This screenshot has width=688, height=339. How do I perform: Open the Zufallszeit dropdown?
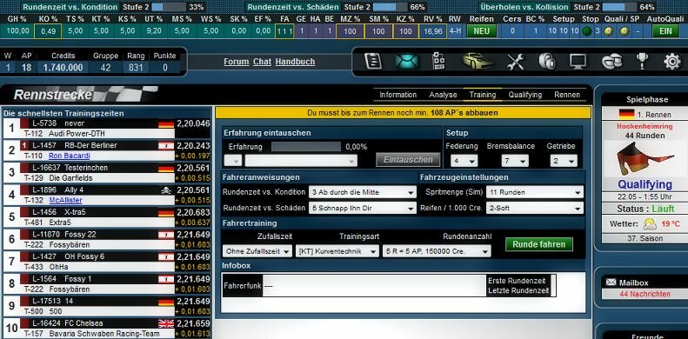257,251
